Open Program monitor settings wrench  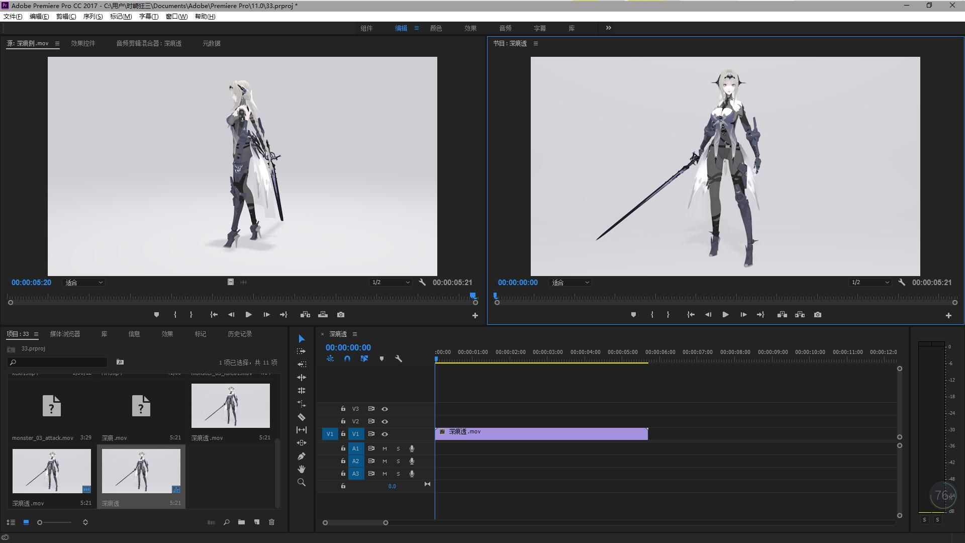pos(902,283)
